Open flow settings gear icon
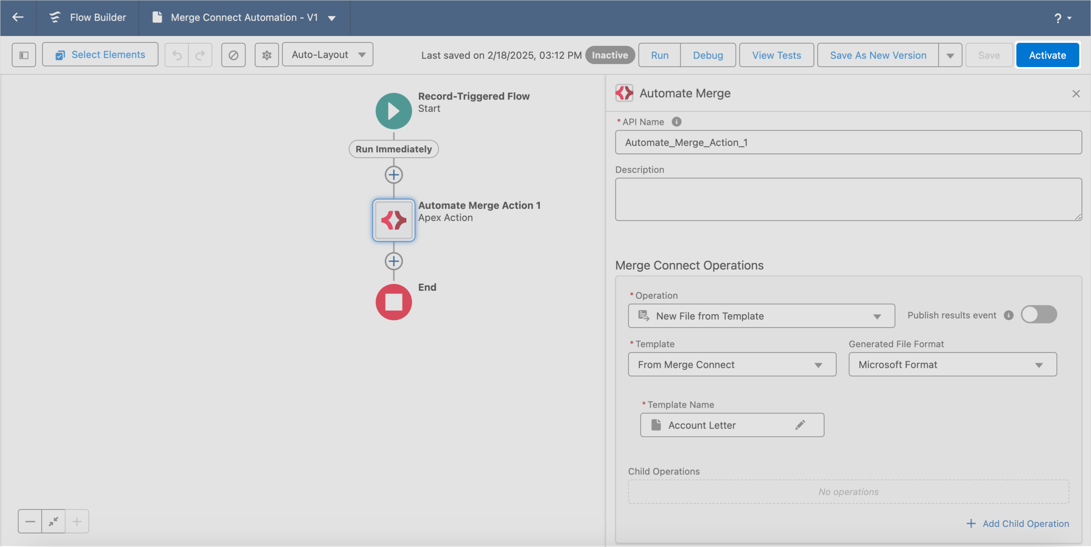1091x547 pixels. pyautogui.click(x=267, y=55)
